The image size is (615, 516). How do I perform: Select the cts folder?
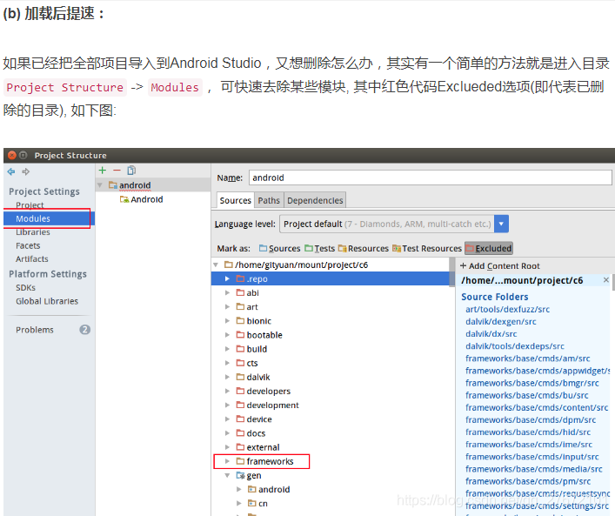[x=251, y=363]
